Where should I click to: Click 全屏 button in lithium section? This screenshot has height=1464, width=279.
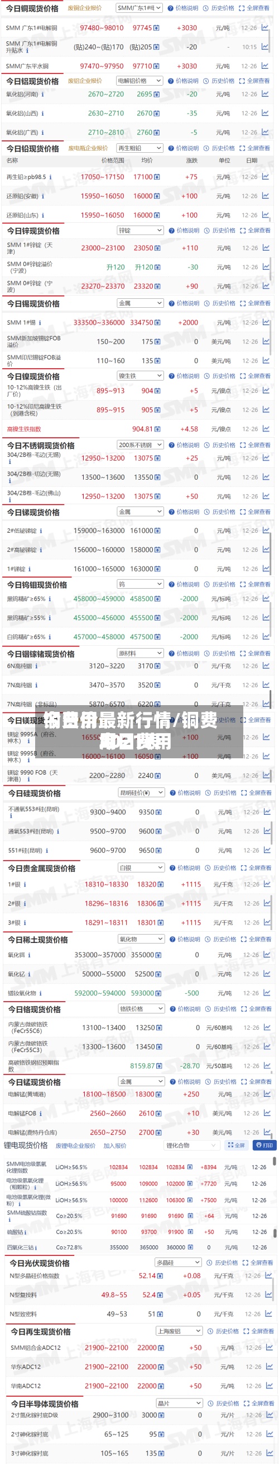click(236, 1145)
